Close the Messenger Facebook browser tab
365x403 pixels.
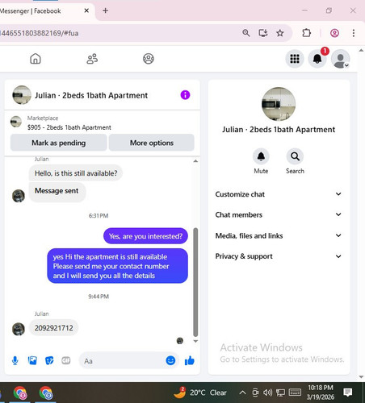coord(86,10)
